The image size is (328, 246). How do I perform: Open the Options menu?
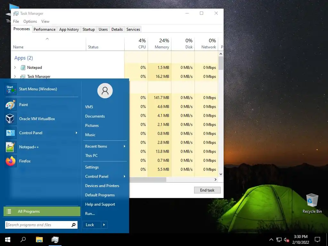pyautogui.click(x=30, y=21)
